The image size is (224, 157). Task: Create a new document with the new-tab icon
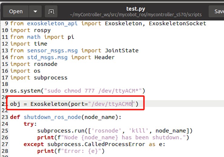(51, 12)
